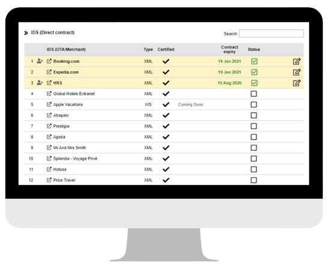Click the add-user icon in the HRS row

coord(40,83)
